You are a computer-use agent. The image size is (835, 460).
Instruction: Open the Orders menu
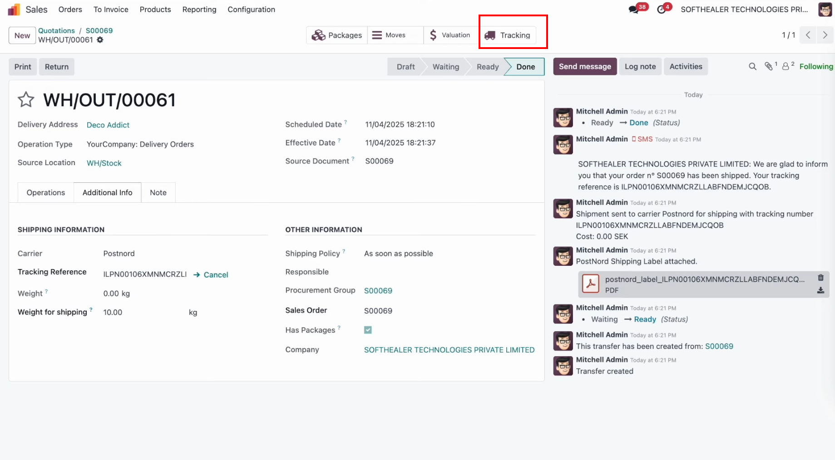(x=70, y=10)
